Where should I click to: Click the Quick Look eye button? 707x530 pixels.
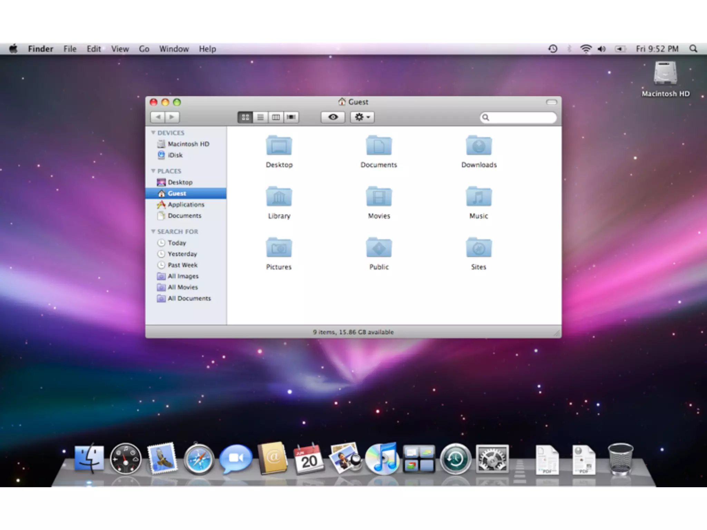(333, 117)
